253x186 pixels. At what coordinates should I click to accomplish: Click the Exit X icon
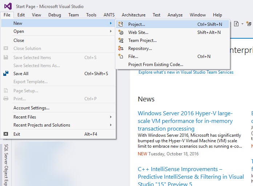pos(6,134)
